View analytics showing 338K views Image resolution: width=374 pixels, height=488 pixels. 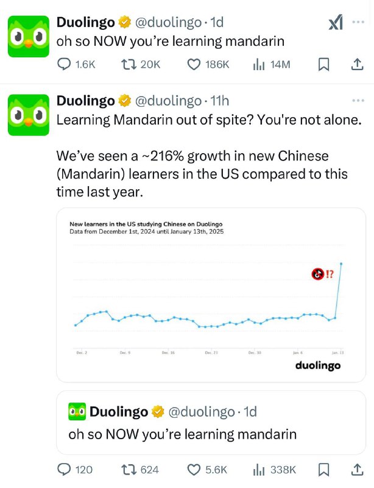coord(258,469)
